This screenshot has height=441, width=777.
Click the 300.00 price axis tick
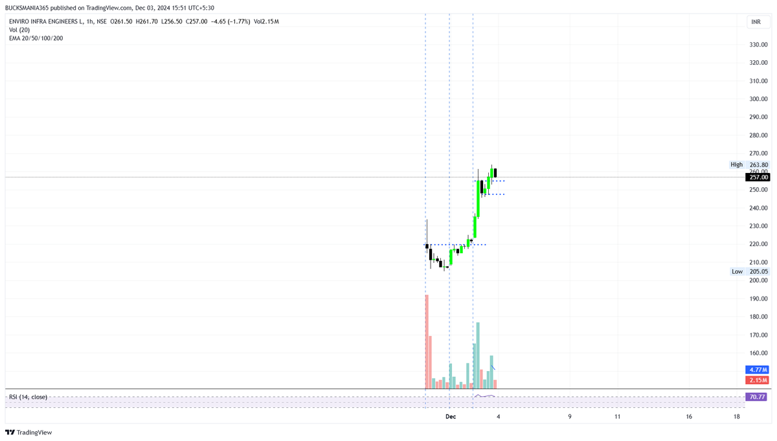758,99
